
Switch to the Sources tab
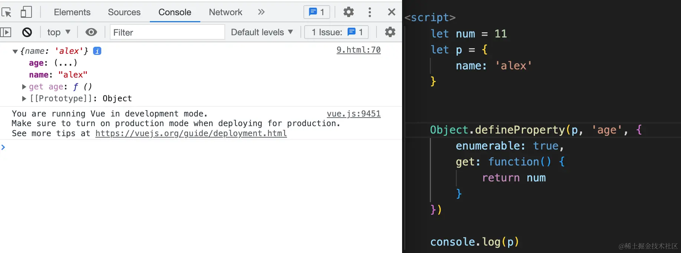click(x=124, y=12)
